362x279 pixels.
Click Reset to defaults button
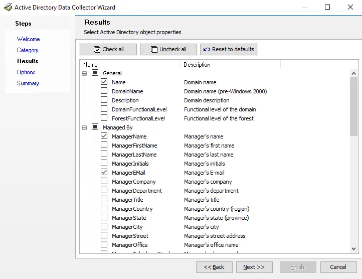tap(229, 49)
